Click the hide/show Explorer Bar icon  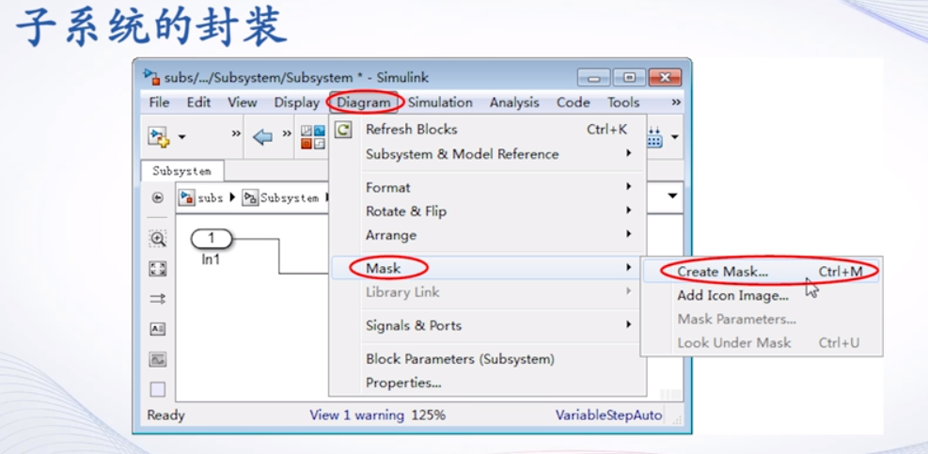pyautogui.click(x=157, y=197)
